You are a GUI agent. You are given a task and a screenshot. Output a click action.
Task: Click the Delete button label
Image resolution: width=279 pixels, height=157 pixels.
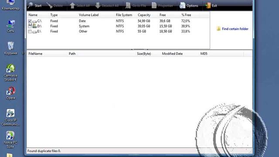point(58,6)
